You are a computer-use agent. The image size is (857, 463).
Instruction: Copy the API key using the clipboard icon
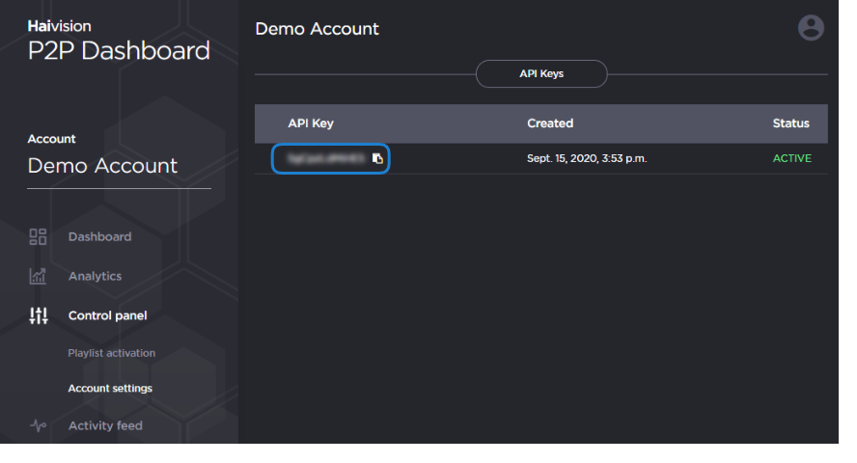(378, 158)
